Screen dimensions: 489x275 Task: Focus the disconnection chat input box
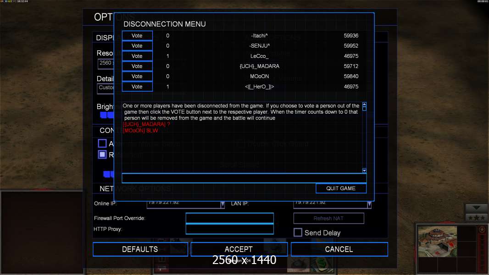pyautogui.click(x=244, y=178)
